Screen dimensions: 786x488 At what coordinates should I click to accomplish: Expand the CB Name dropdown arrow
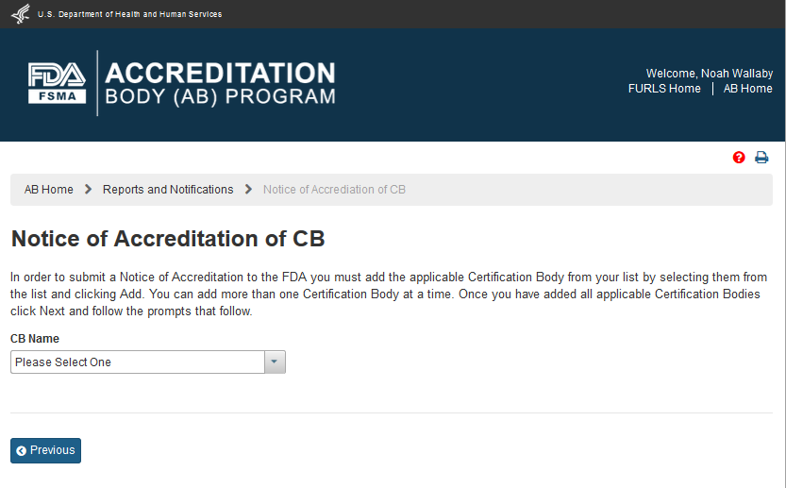coord(275,362)
